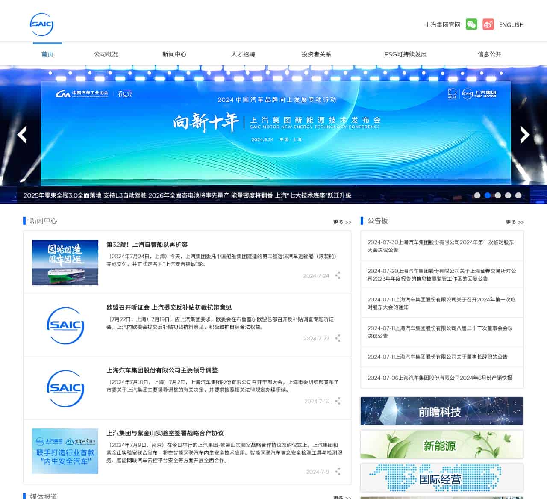Open the WeChat icon link
The height and width of the screenshot is (499, 547).
(x=471, y=24)
